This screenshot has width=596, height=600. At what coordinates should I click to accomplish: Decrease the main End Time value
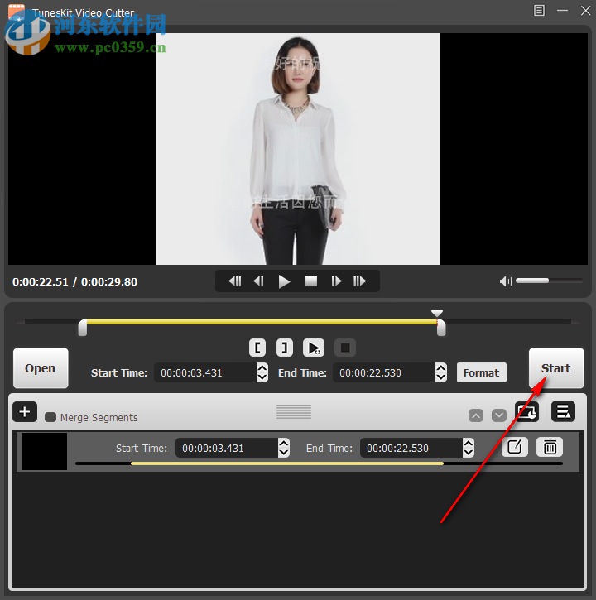pos(441,377)
